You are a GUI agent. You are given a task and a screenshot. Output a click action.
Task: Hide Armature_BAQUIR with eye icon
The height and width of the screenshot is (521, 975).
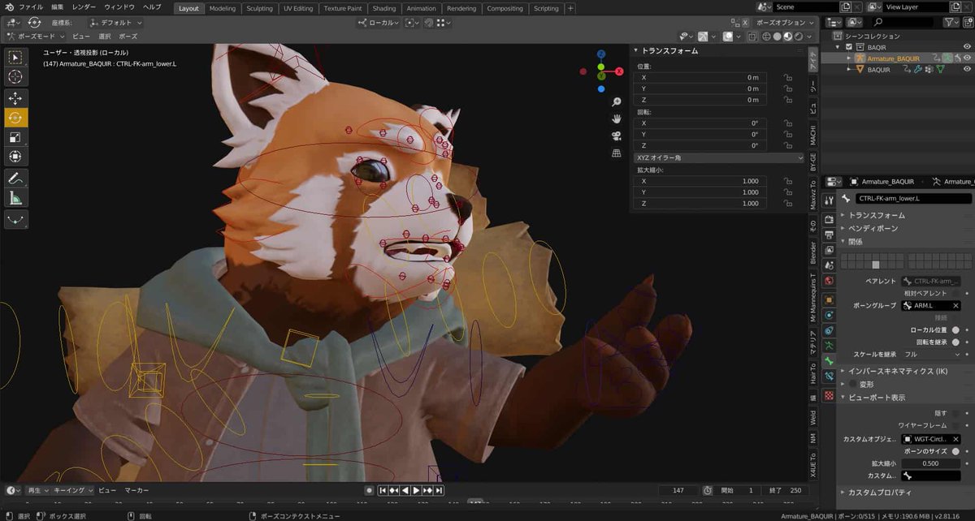pyautogui.click(x=967, y=58)
